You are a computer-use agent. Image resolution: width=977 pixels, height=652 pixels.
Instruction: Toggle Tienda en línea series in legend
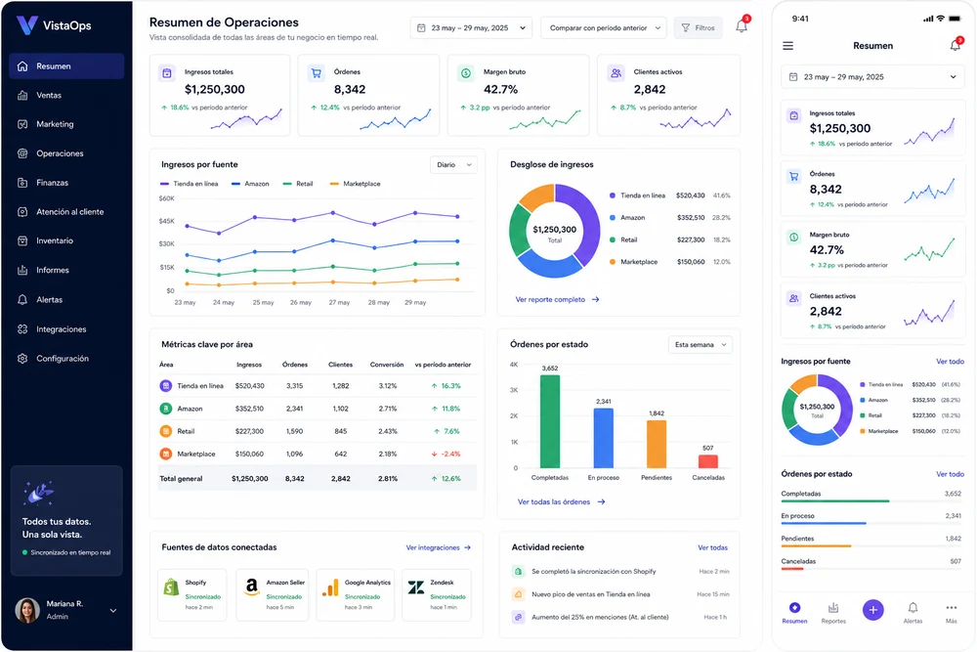tap(190, 184)
